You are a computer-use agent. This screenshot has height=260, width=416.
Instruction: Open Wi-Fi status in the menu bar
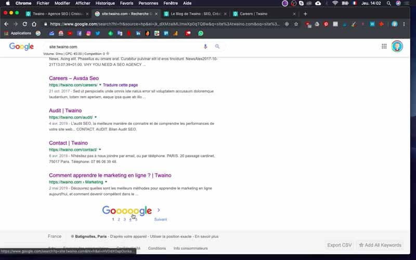(335, 3)
